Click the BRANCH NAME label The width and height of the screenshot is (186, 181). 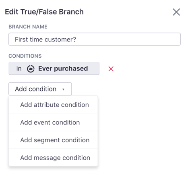(28, 27)
